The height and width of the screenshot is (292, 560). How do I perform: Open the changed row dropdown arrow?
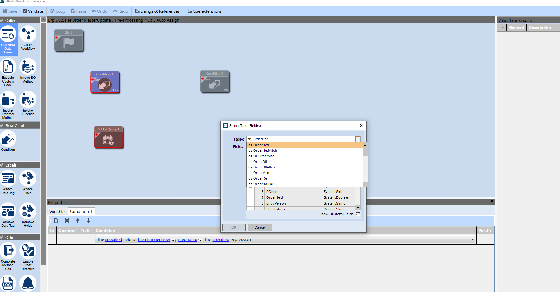(x=173, y=240)
